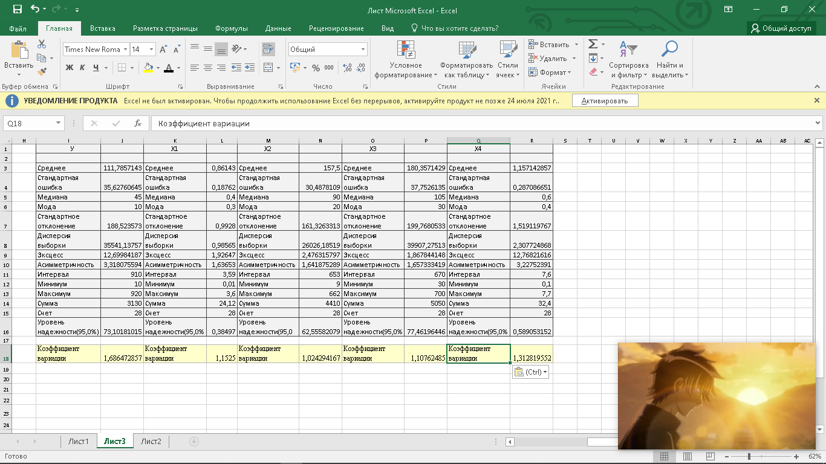
Task: Undo last action in quick access toolbar
Action: 35,10
